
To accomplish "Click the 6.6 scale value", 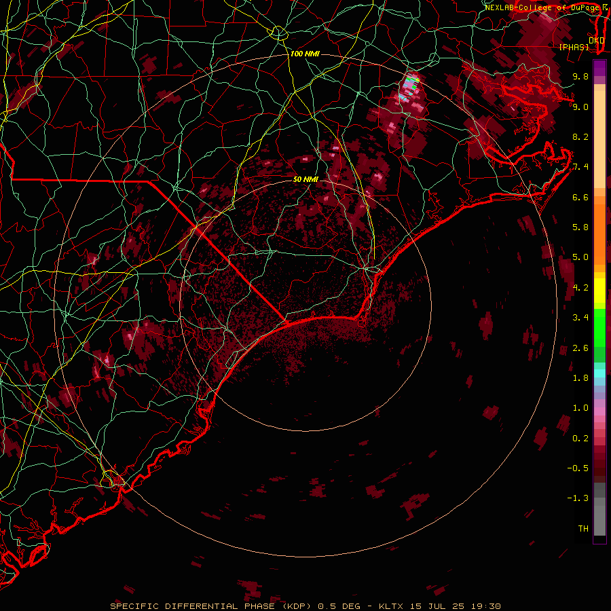I will [580, 197].
